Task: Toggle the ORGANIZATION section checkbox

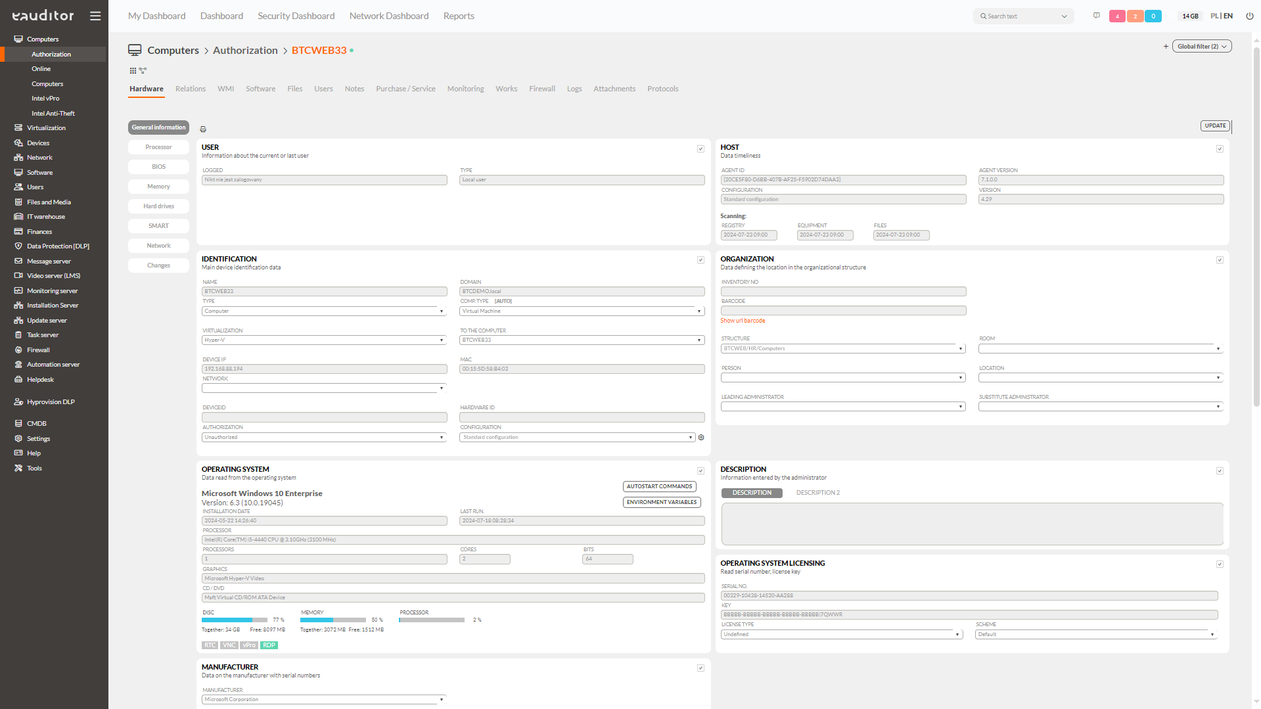Action: [x=1220, y=260]
